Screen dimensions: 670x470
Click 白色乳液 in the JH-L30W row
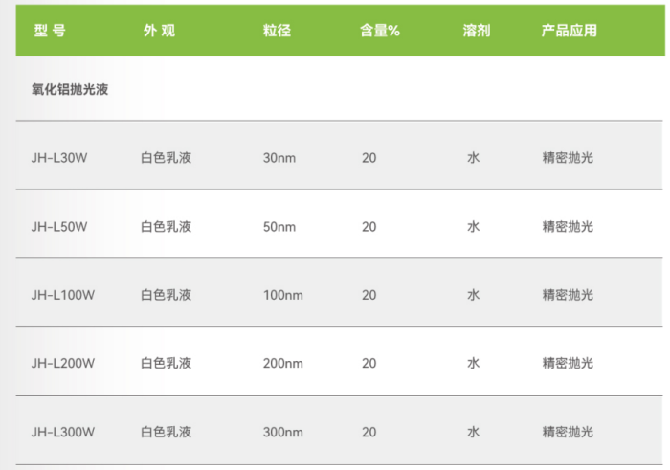click(167, 157)
